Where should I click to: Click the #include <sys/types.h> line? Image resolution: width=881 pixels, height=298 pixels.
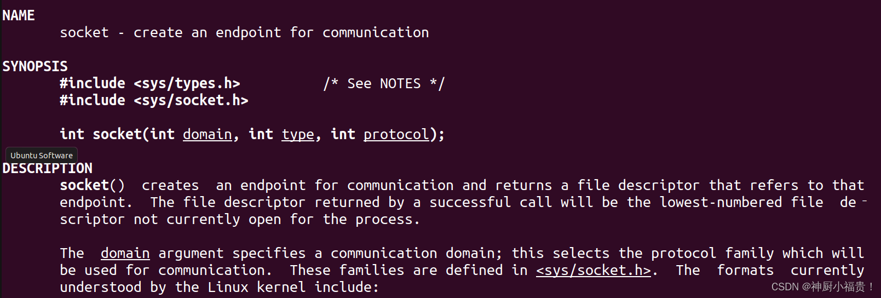[150, 83]
